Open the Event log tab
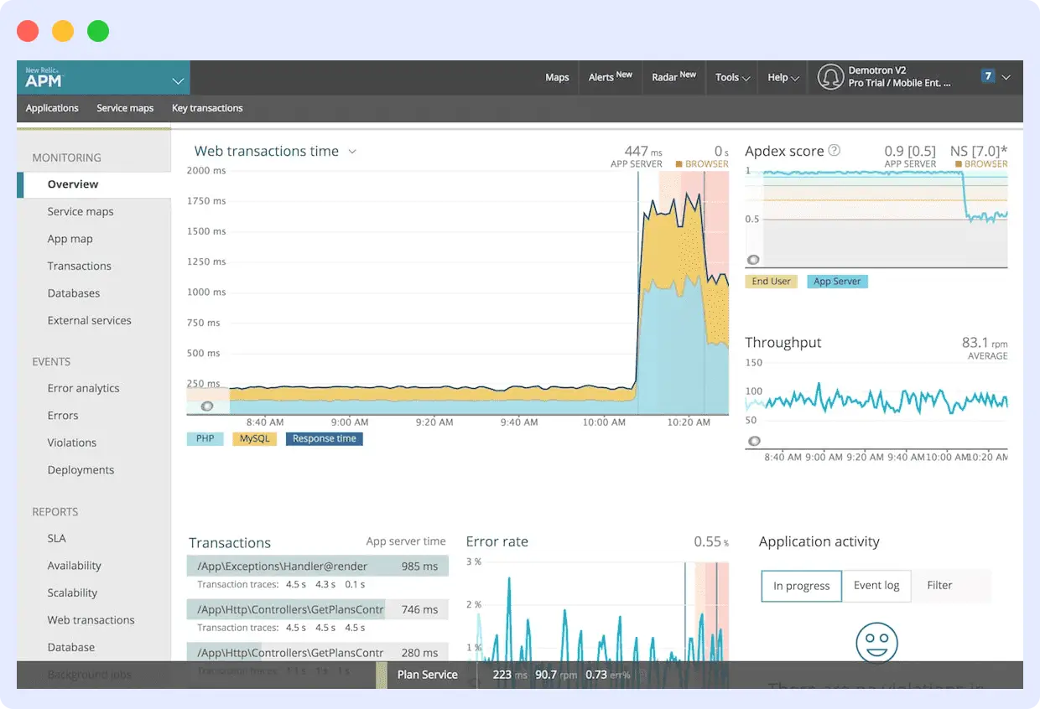The width and height of the screenshot is (1040, 709). click(x=876, y=586)
